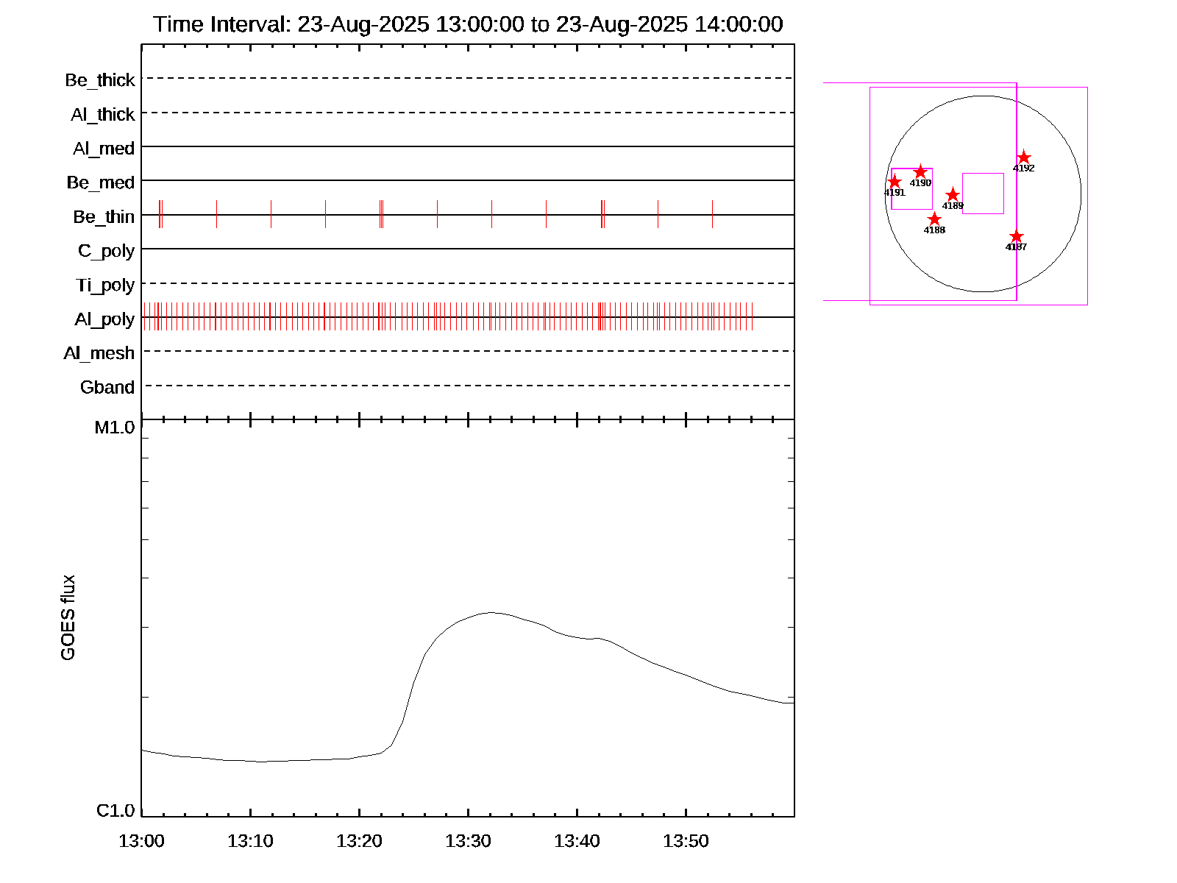
Task: Click the Time Interval title text
Action: point(468,24)
